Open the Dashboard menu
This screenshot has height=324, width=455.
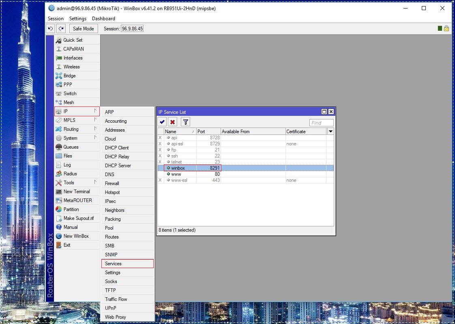(x=103, y=18)
